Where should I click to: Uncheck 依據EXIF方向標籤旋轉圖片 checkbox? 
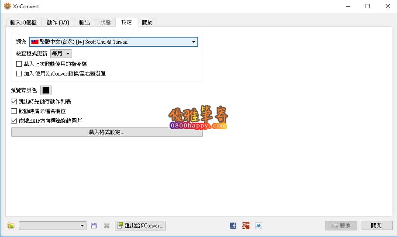click(x=14, y=120)
